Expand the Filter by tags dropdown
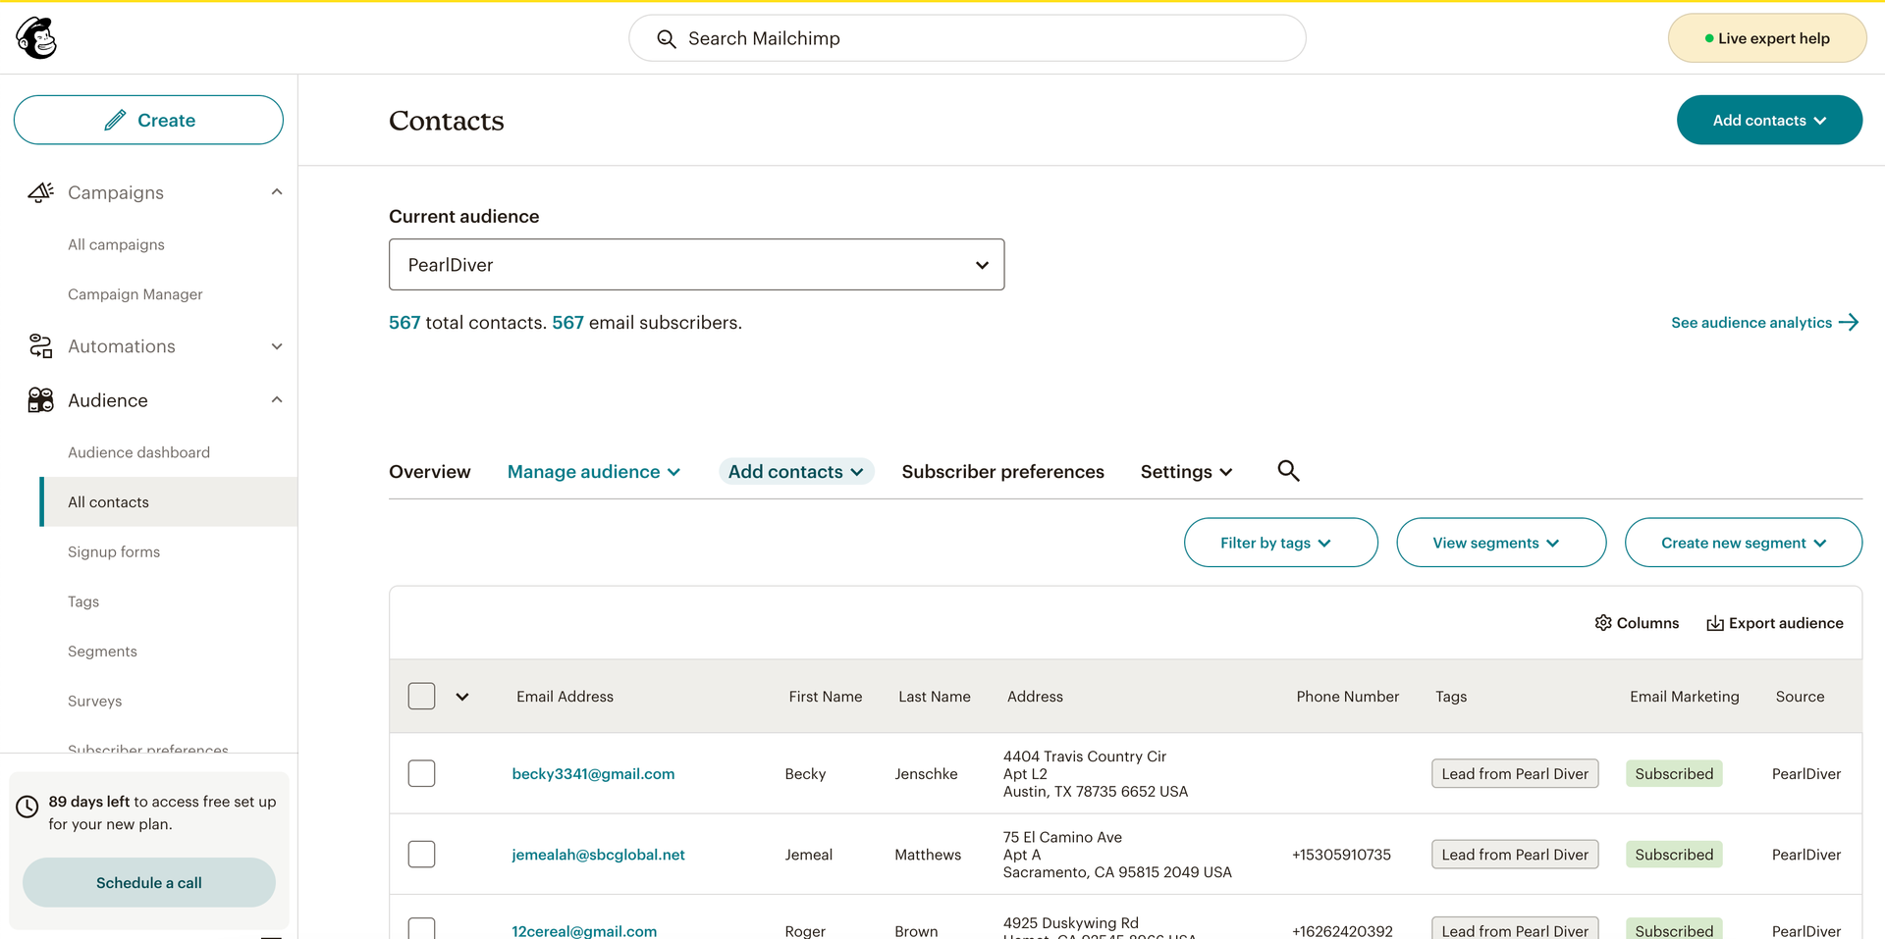The image size is (1885, 939). tap(1280, 543)
